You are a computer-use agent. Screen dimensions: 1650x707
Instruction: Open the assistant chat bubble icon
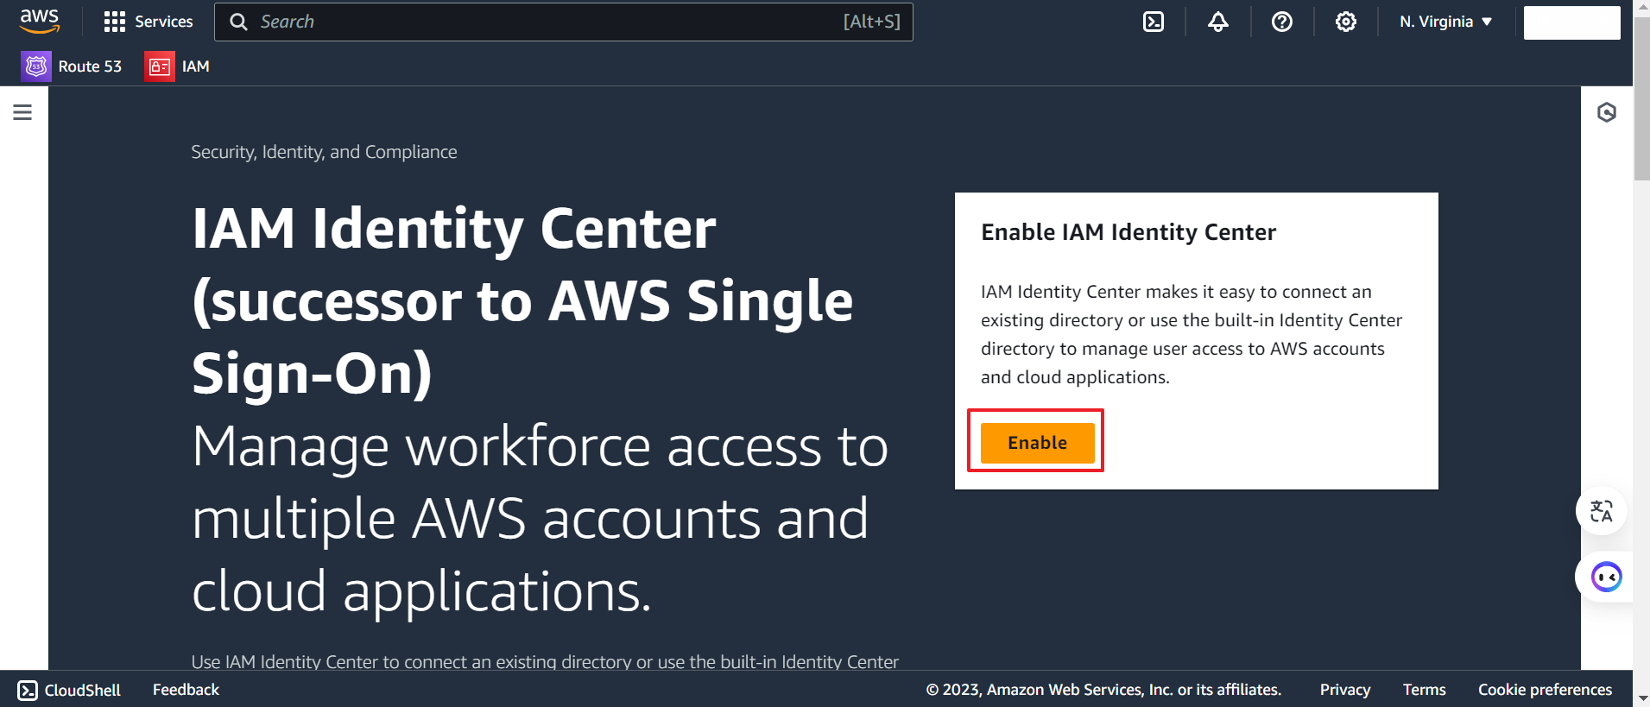pyautogui.click(x=1606, y=577)
